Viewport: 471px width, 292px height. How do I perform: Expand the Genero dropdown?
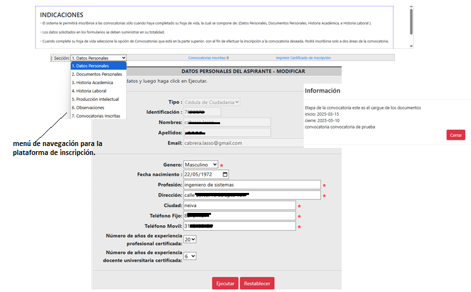point(201,165)
